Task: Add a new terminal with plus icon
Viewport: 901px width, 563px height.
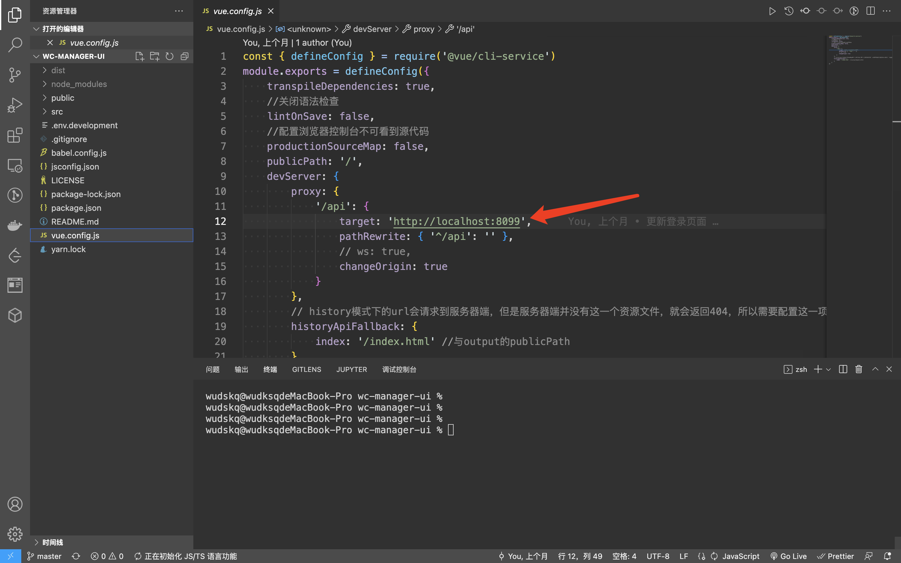Action: [x=818, y=369]
